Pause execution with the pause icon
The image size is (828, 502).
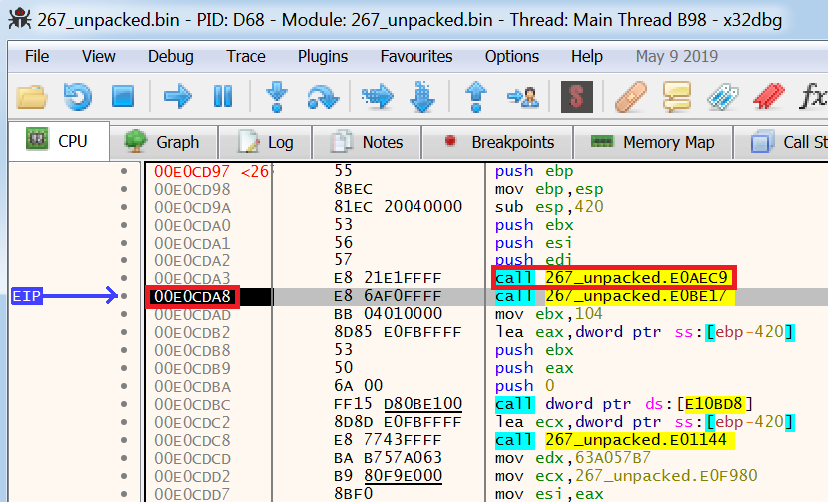click(223, 97)
